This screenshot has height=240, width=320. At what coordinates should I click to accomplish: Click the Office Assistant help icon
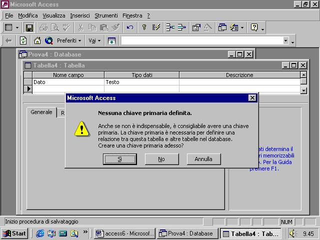(x=254, y=27)
